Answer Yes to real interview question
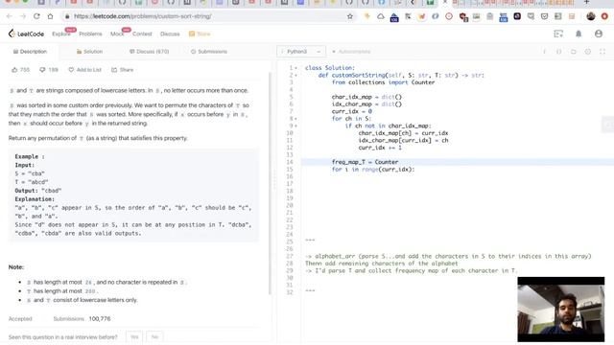 click(134, 336)
